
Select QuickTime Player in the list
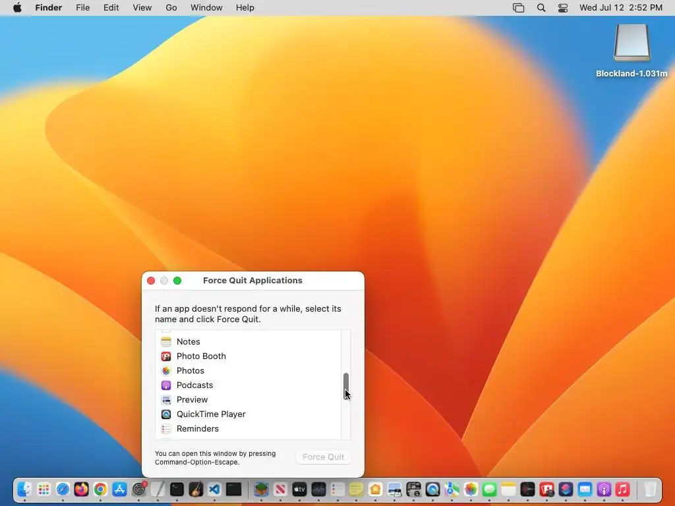click(248, 414)
